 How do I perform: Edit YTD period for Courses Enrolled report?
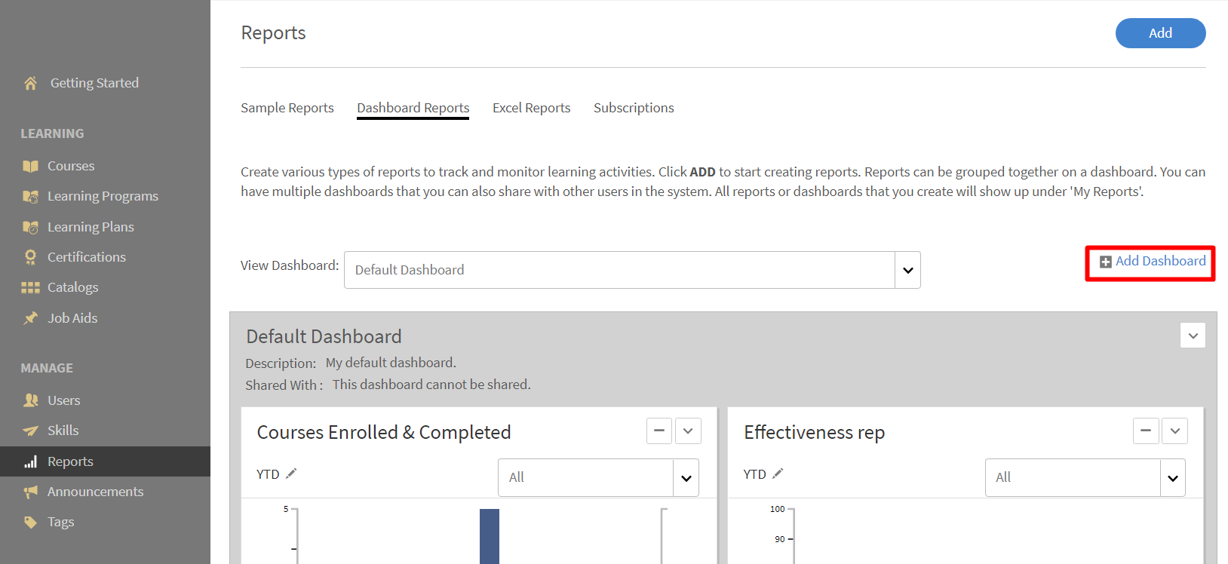291,474
